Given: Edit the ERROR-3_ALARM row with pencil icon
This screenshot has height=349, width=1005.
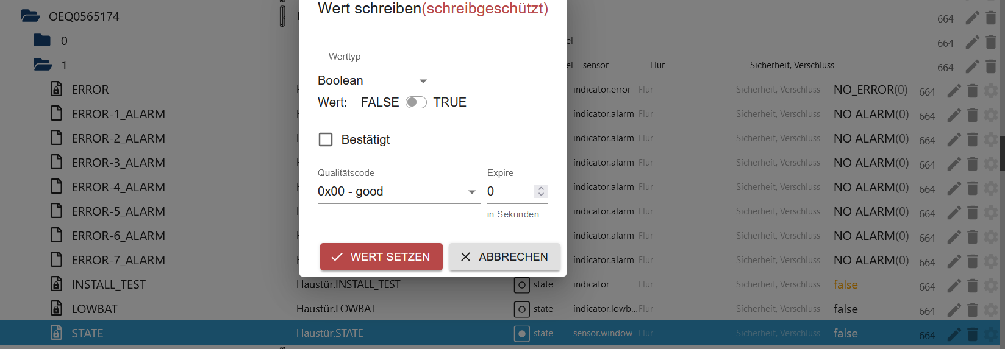Looking at the screenshot, I should pyautogui.click(x=954, y=164).
